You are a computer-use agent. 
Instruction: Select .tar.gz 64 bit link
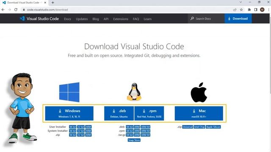click(x=130, y=135)
